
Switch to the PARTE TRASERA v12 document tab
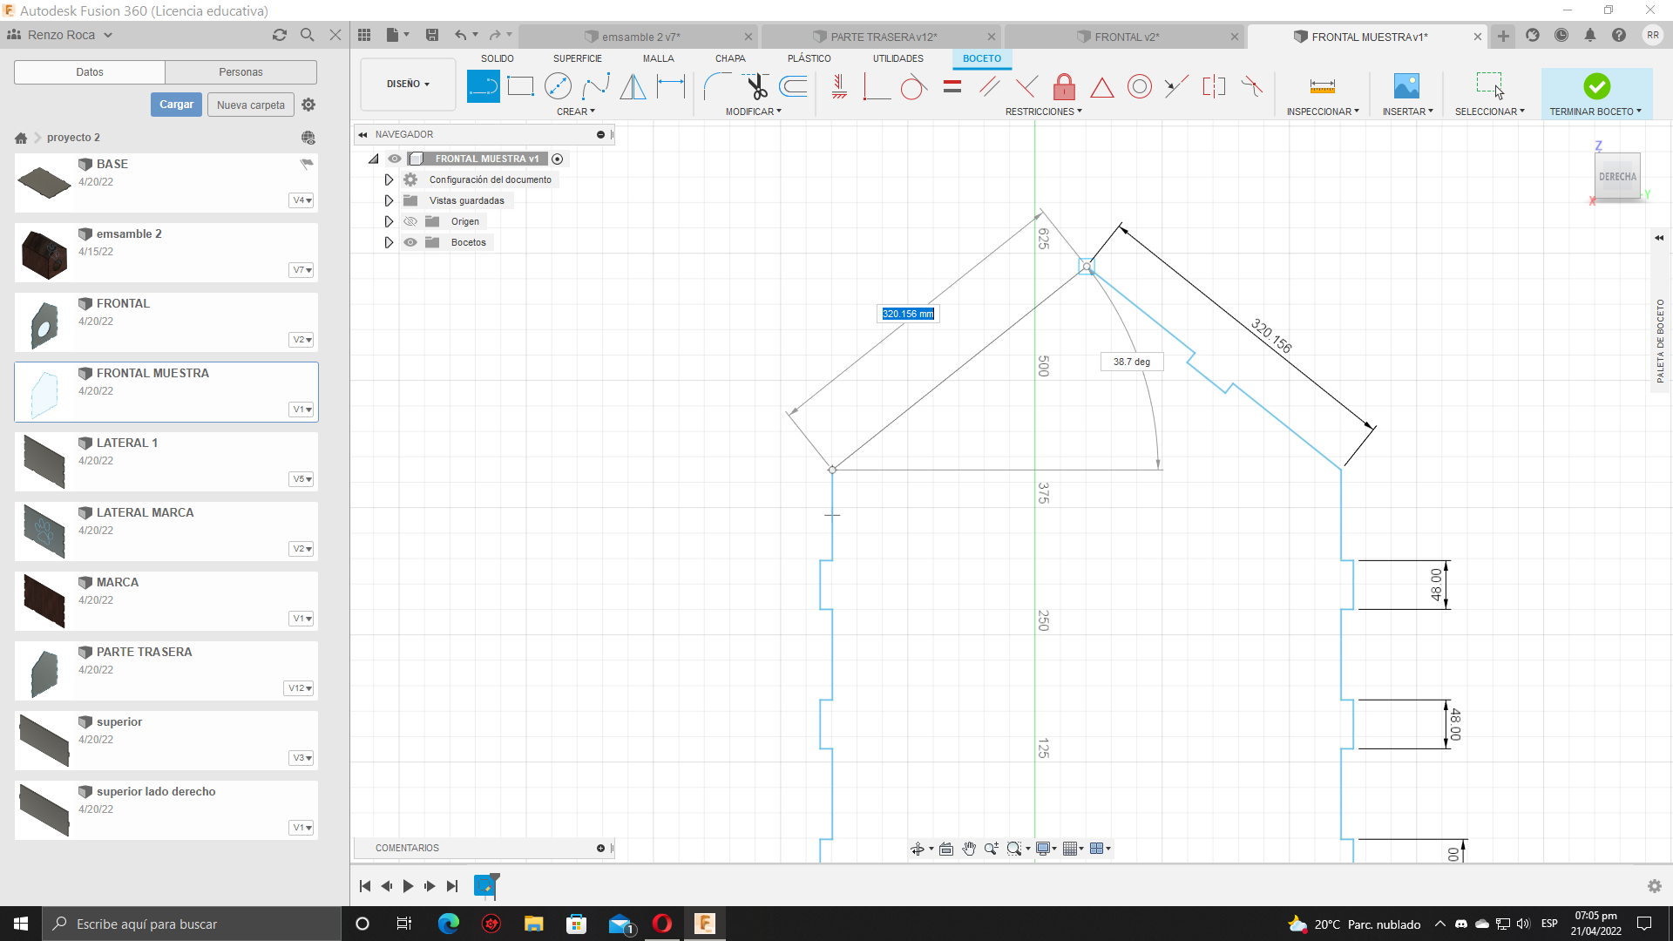point(883,37)
